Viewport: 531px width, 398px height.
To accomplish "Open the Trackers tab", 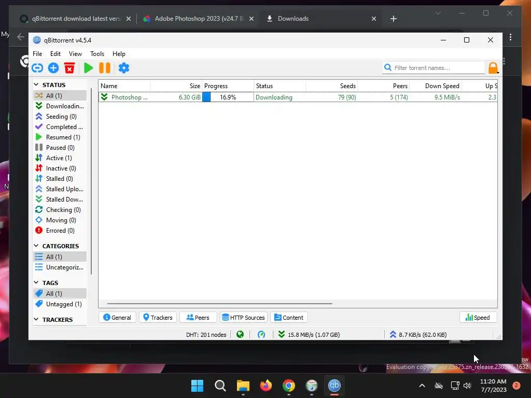I will 158,318.
